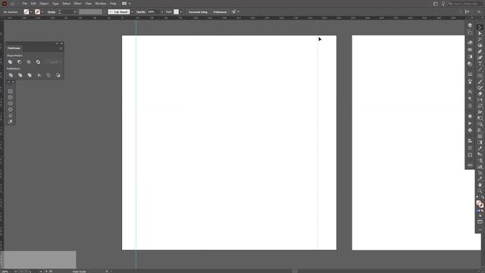Click the lightbulb Discover icon
This screenshot has width=485, height=273.
[x=443, y=4]
